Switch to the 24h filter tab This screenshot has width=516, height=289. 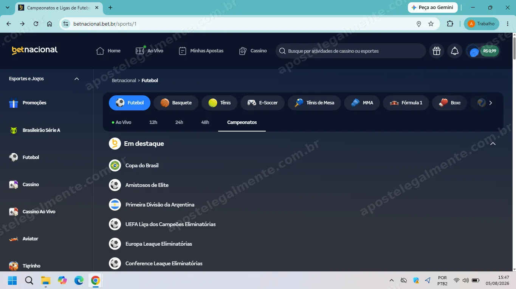point(179,122)
